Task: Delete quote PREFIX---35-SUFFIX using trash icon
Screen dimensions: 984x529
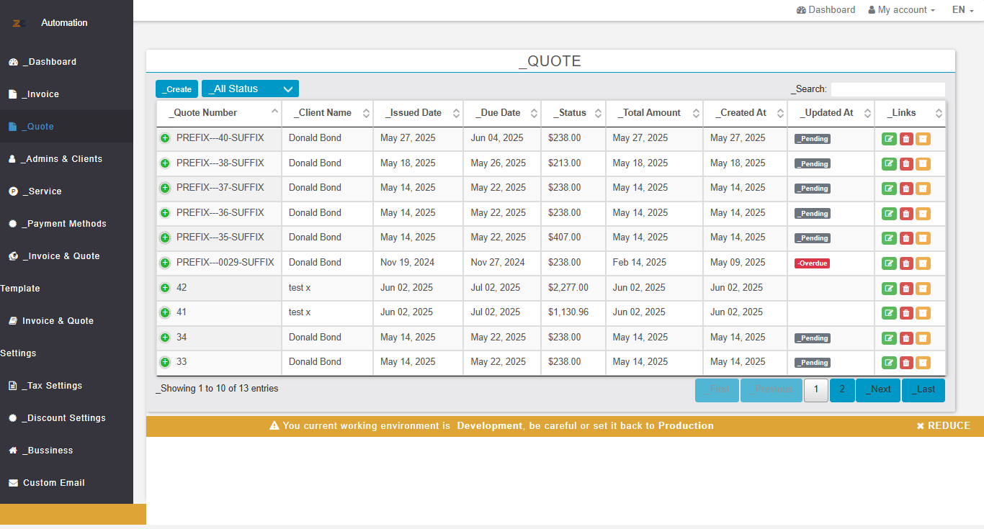Action: 906,238
